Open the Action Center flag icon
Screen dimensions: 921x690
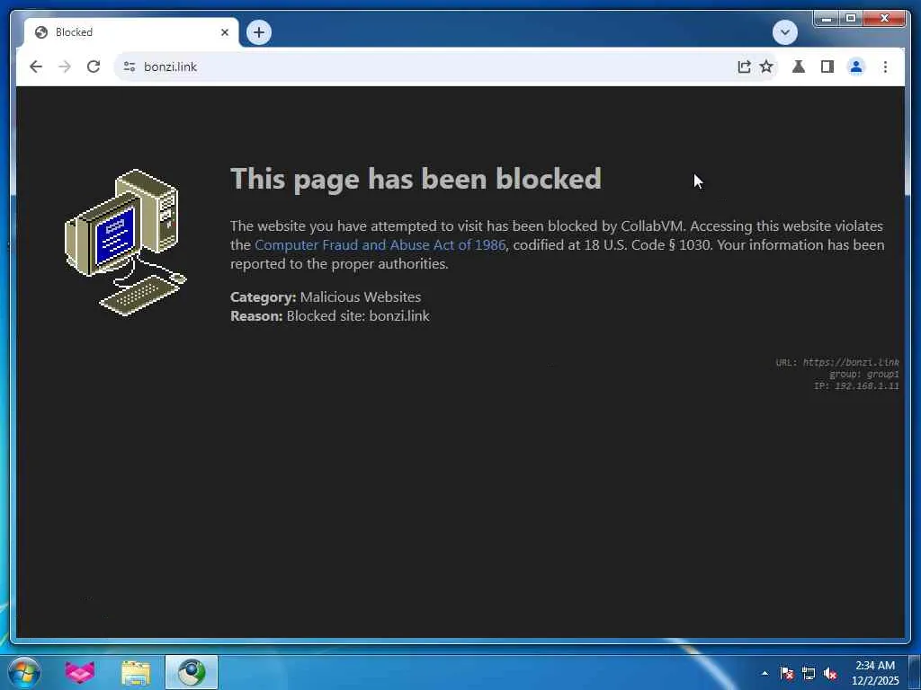[786, 673]
